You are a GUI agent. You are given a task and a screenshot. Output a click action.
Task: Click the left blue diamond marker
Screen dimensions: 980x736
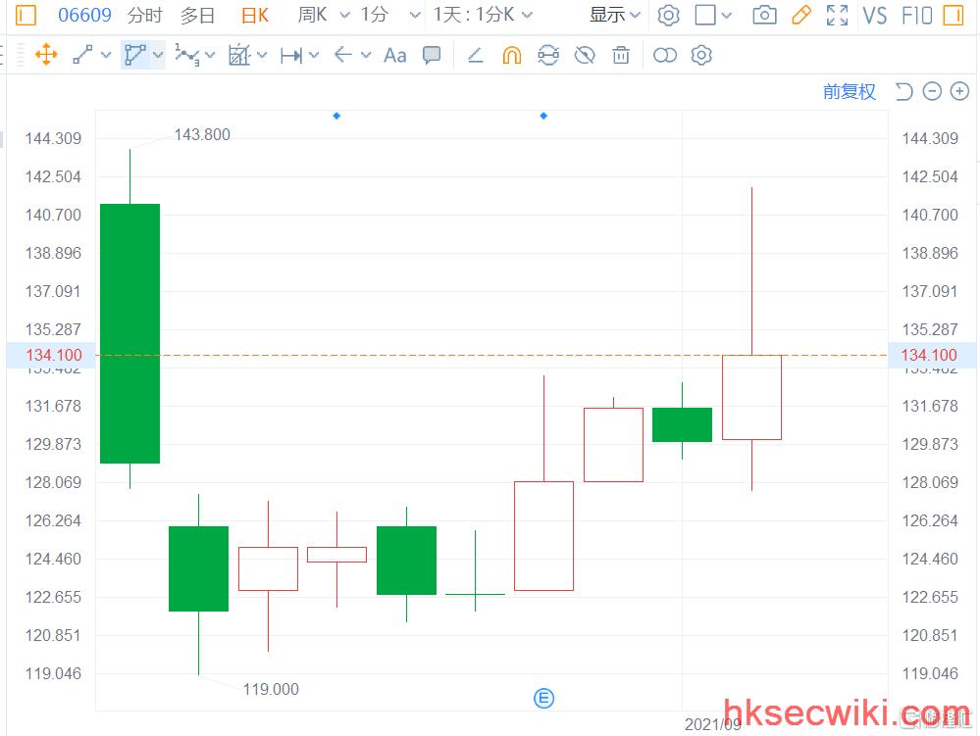click(x=336, y=116)
